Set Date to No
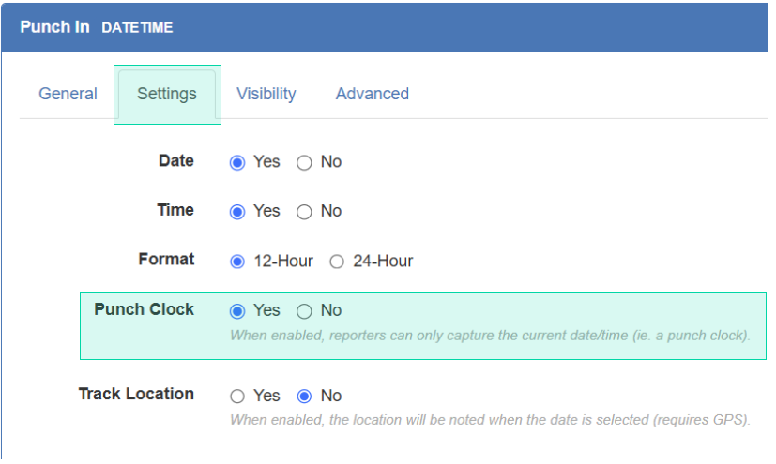776x464 pixels. coord(304,162)
